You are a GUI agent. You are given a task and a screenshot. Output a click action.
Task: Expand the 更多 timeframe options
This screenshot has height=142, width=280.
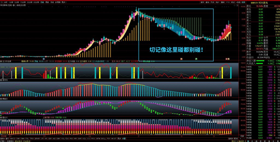64,2
